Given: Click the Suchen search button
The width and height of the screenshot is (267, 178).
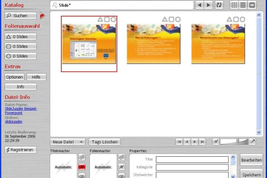Looking at the screenshot, I should pyautogui.click(x=21, y=16).
